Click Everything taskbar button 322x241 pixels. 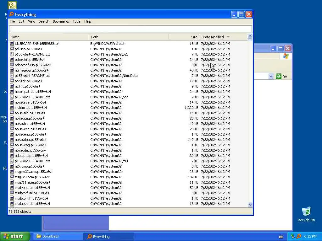(108, 237)
